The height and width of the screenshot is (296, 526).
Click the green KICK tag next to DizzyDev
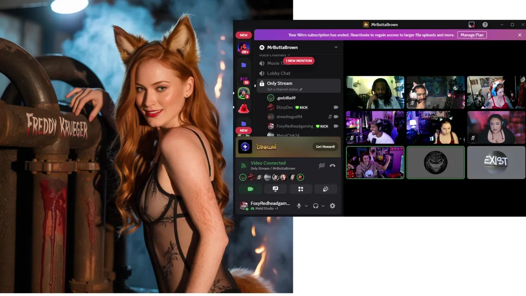[x=302, y=107]
